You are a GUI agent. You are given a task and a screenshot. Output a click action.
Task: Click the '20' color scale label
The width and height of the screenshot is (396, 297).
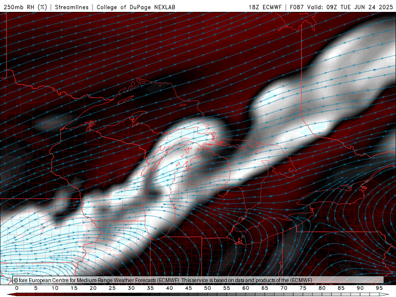[x=93, y=288]
